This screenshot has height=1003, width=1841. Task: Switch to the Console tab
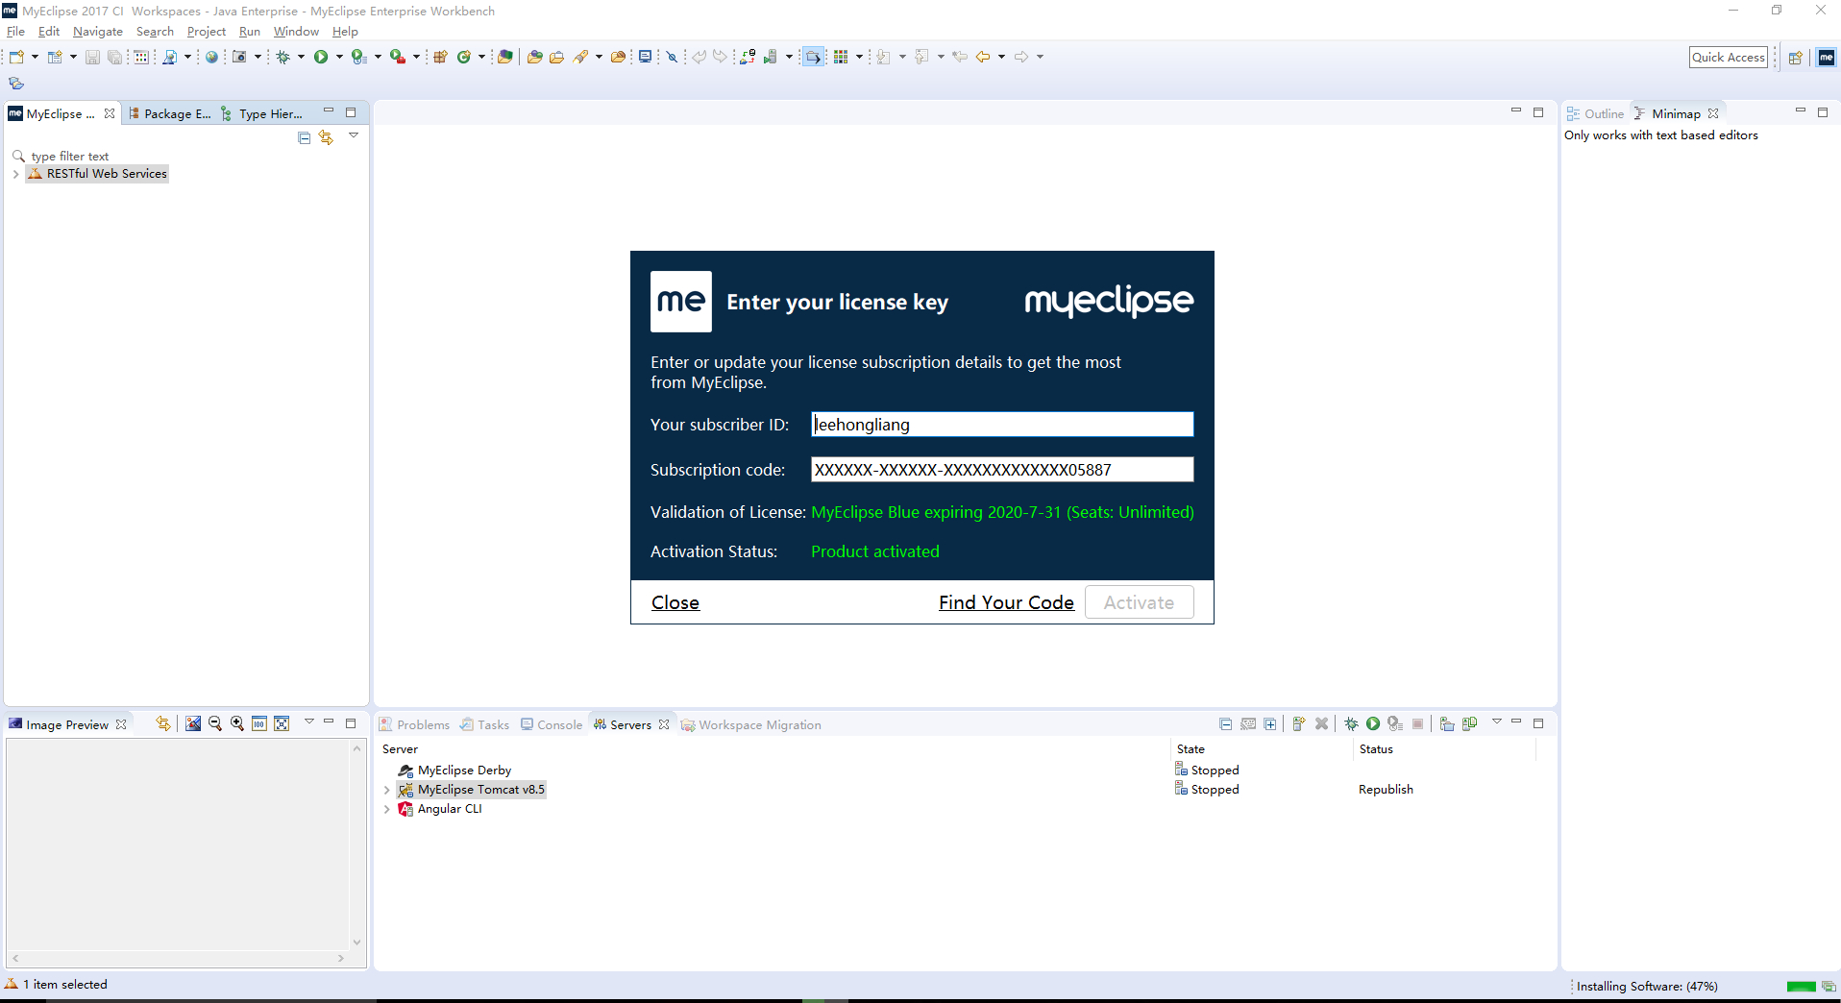tap(552, 725)
